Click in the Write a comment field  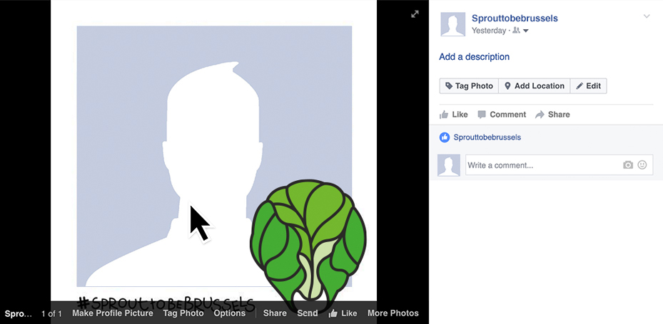click(542, 165)
